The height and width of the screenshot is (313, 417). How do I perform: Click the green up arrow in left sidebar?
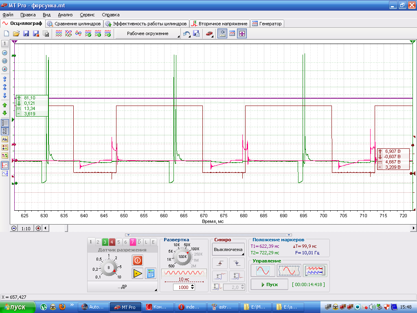[x=4, y=105]
